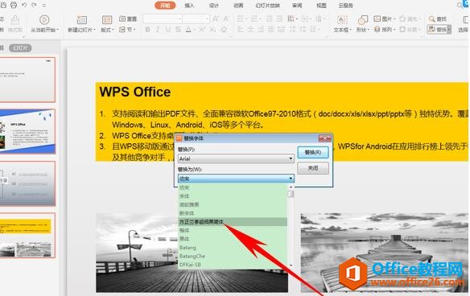Toggle bold formatting button
Screen dimensions: 470x296
147,30
